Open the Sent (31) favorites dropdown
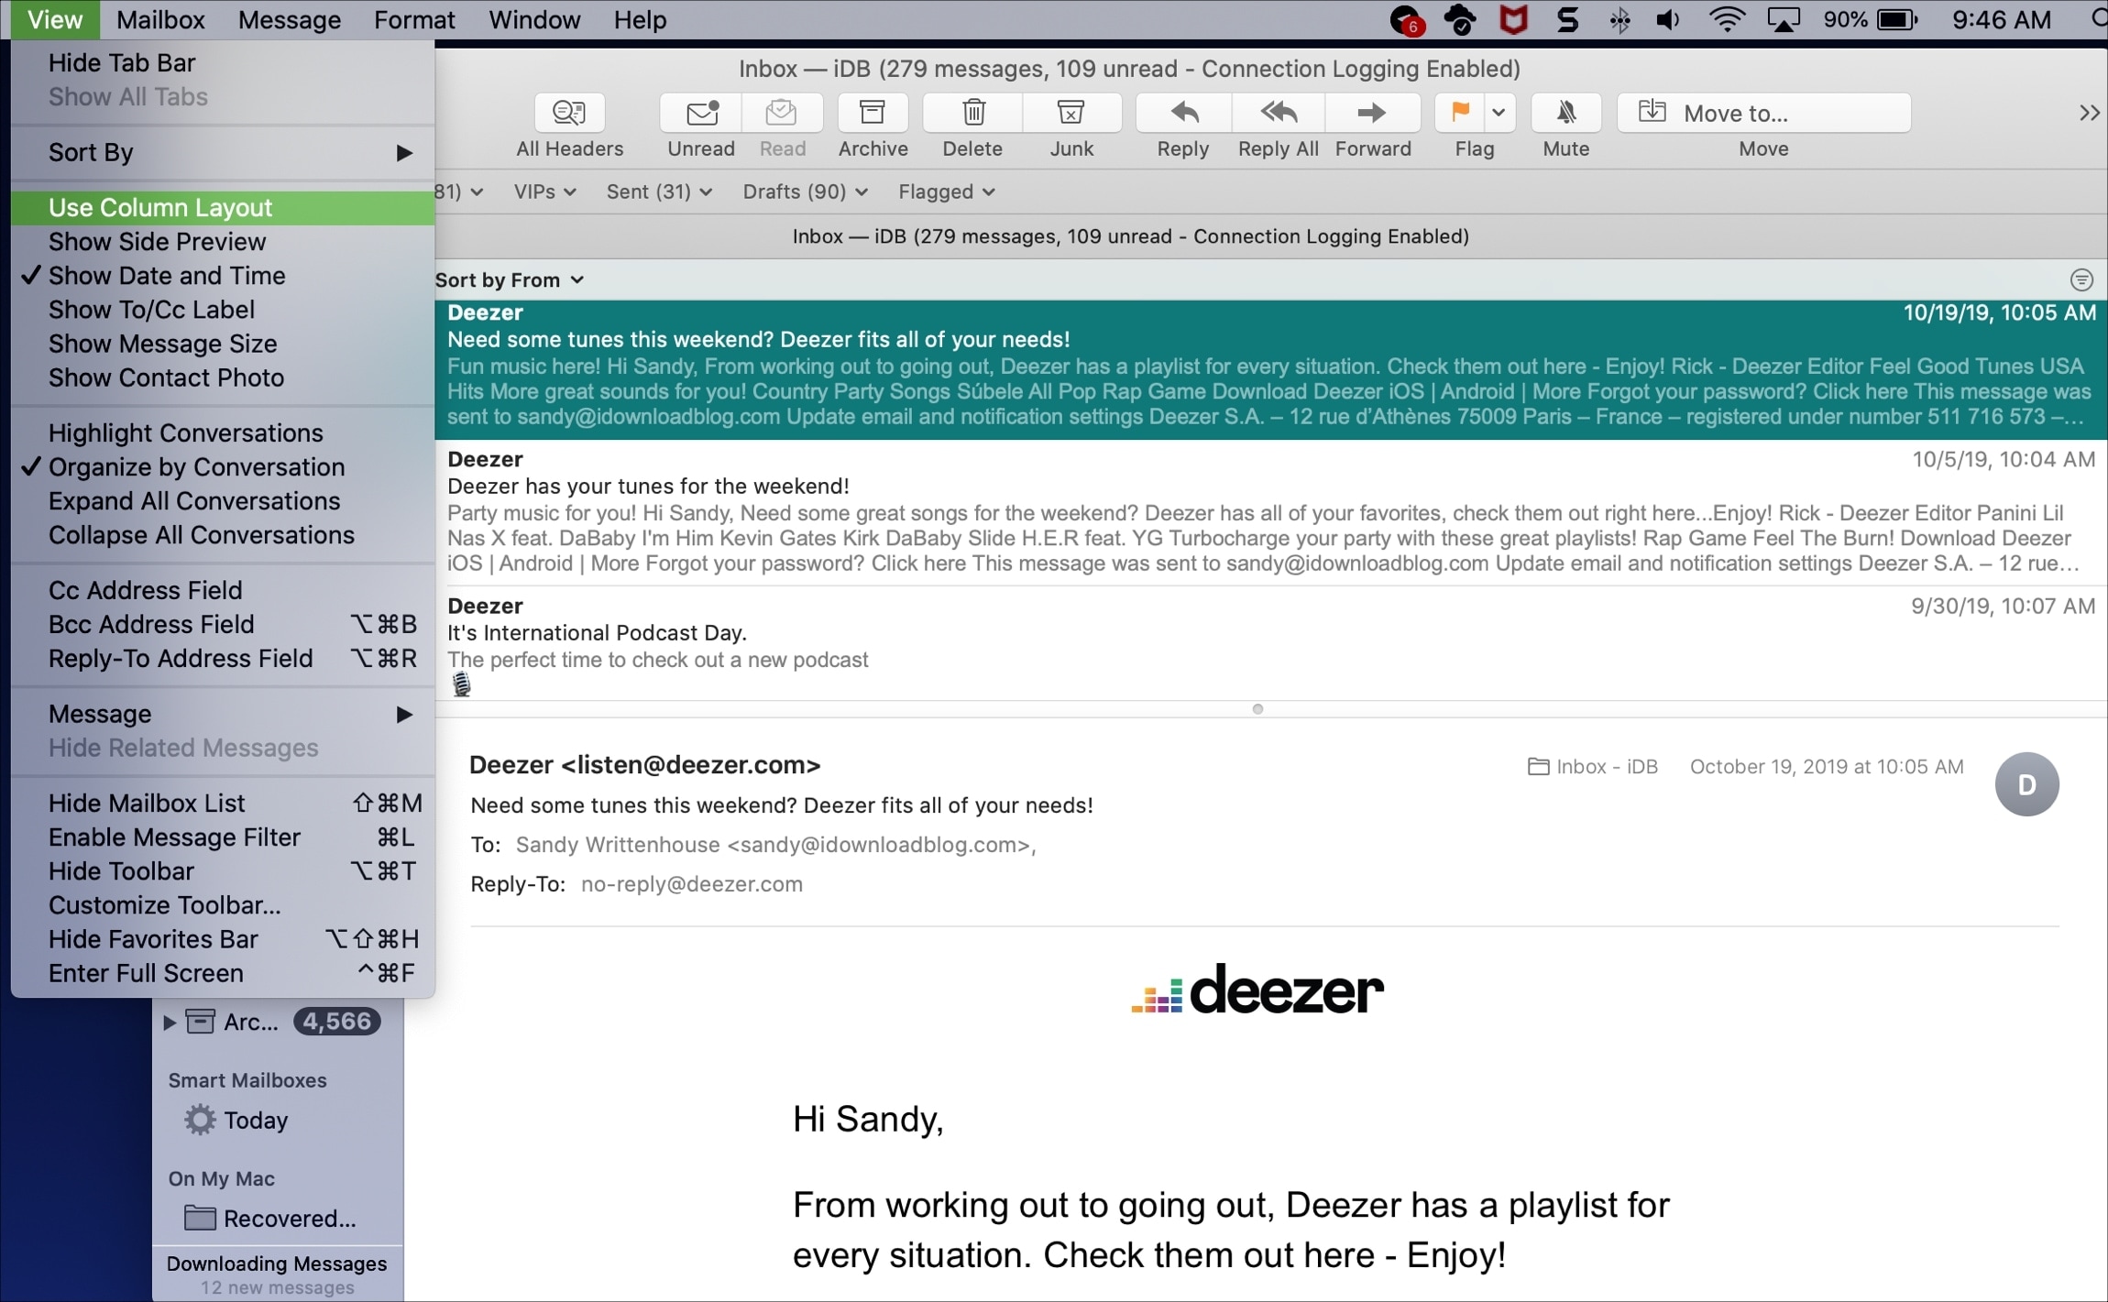The height and width of the screenshot is (1302, 2108). [659, 191]
